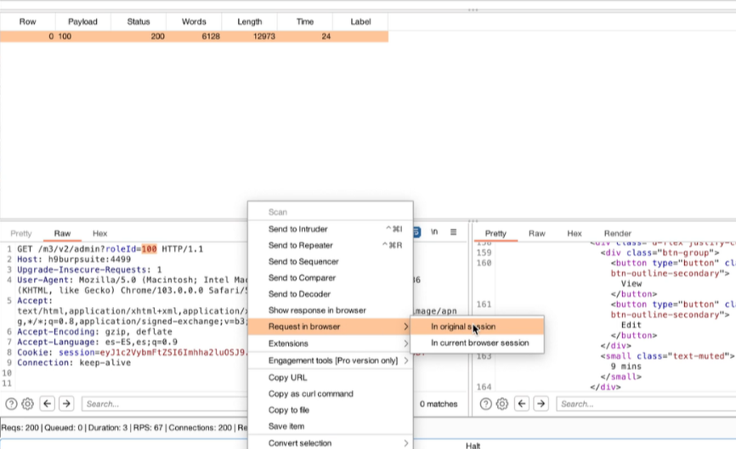Image resolution: width=736 pixels, height=449 pixels.
Task: Click the '9 mins' text in response
Action: 626,367
